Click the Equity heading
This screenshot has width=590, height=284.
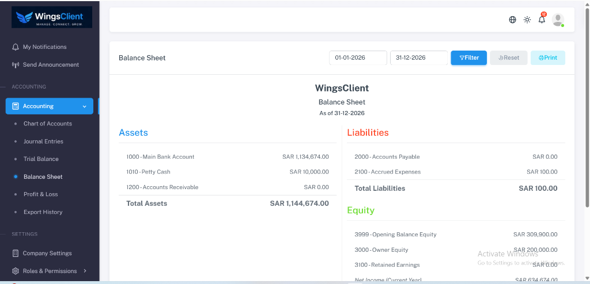click(361, 210)
